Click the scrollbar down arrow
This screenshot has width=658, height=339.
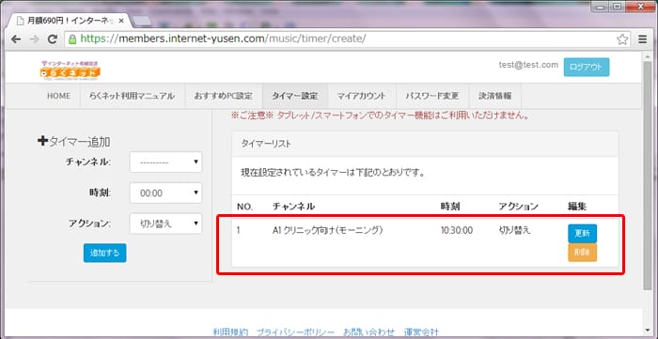[648, 331]
